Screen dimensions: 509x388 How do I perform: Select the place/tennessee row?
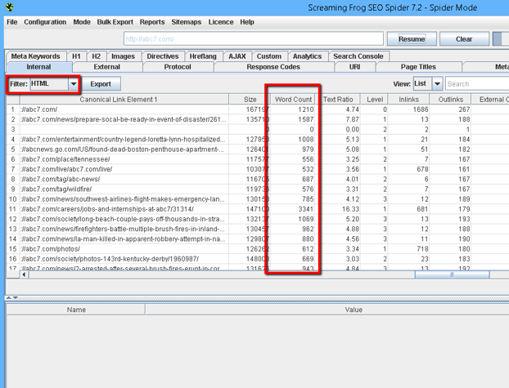pos(258,159)
